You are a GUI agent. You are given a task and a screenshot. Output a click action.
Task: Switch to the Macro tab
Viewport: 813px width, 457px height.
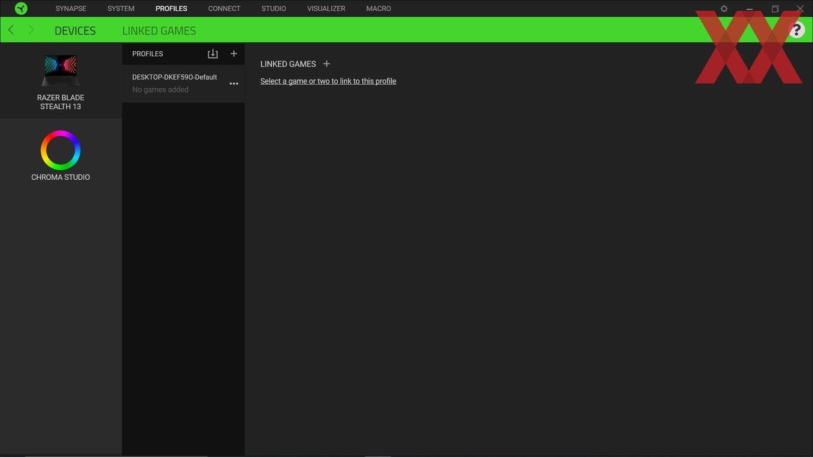point(378,8)
